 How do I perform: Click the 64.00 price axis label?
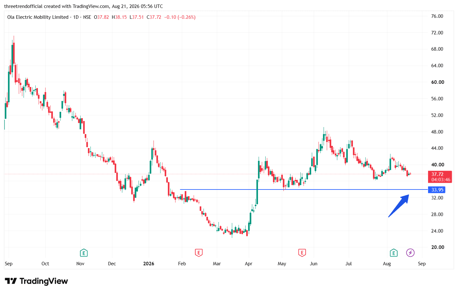(437, 66)
